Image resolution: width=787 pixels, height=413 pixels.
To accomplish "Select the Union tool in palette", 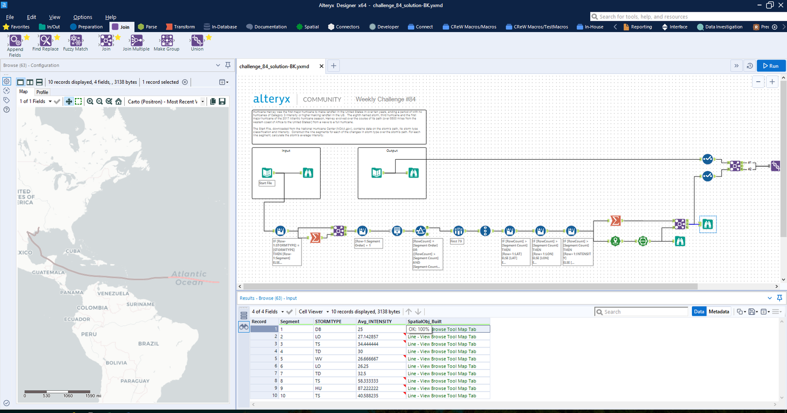I will 197,40.
